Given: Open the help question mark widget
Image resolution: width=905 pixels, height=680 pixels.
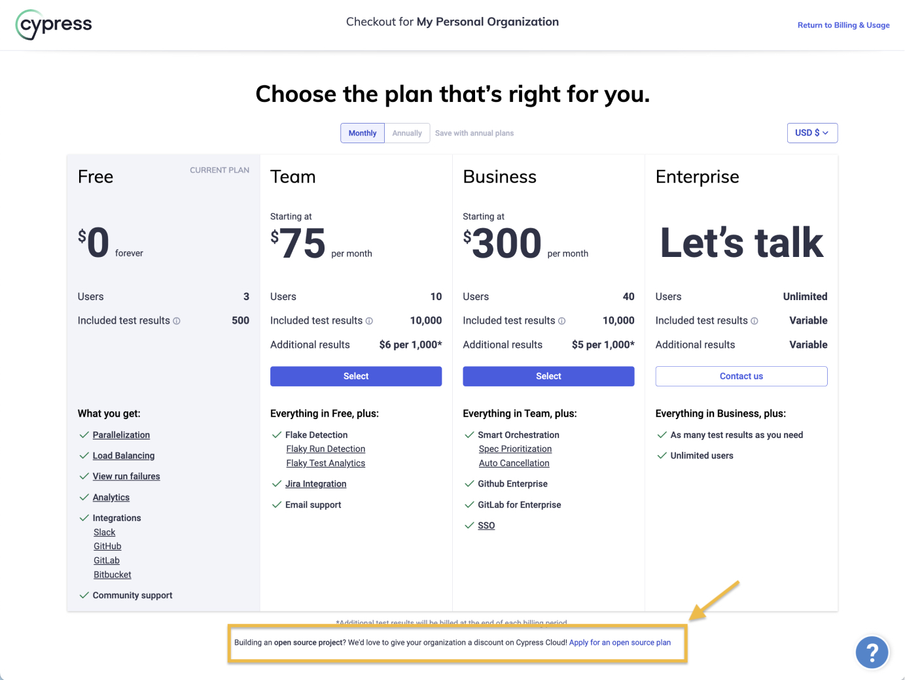Looking at the screenshot, I should click(872, 652).
